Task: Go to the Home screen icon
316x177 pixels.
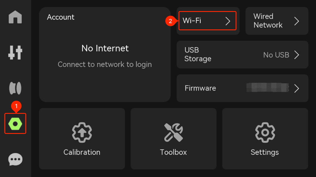Action: 15,17
